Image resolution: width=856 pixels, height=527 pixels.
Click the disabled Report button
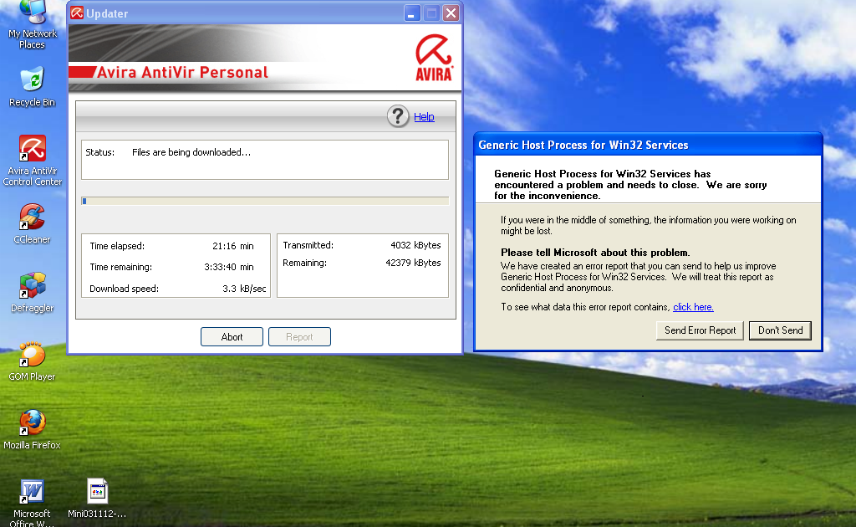[299, 337]
